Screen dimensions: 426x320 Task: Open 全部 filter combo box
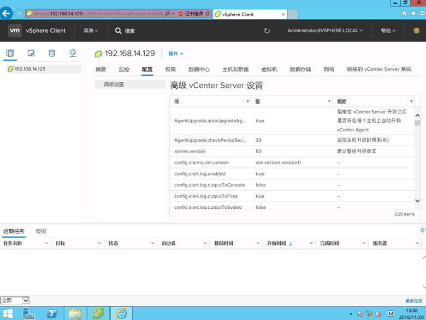(x=15, y=300)
